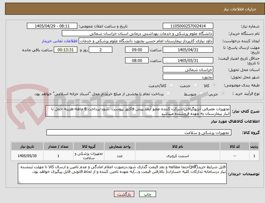The image size is (265, 203).
Task: Click the need date cell 1405/05/30
Action: tap(27, 156)
